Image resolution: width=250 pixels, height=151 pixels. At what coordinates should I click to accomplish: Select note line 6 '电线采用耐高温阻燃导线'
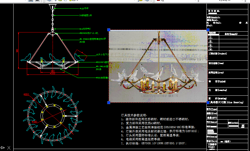[141, 139]
